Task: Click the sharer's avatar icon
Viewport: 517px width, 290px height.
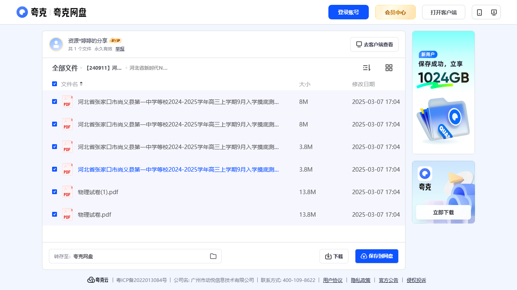Action: [56, 44]
